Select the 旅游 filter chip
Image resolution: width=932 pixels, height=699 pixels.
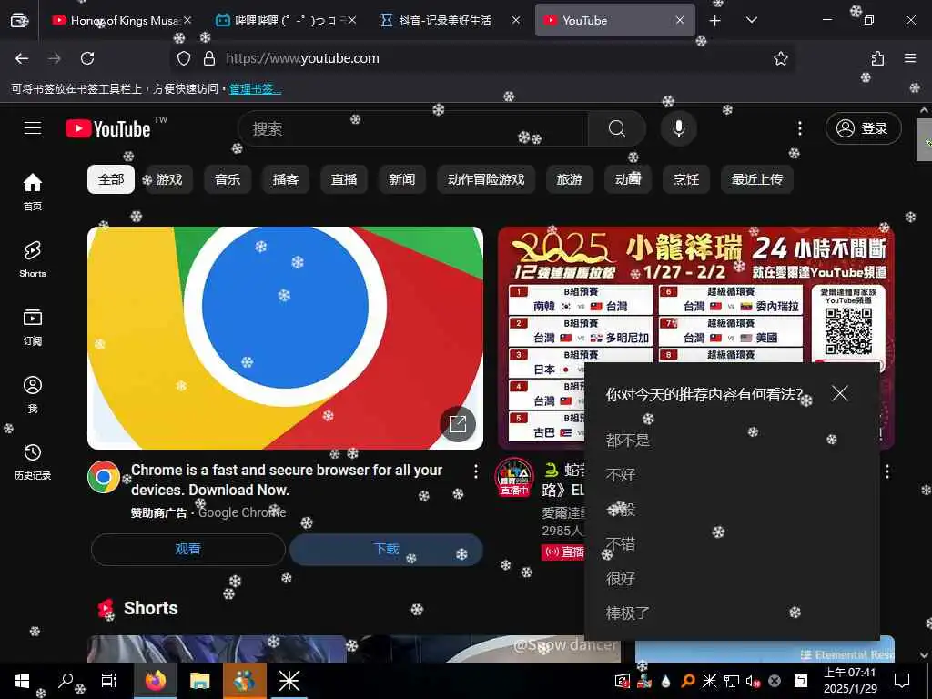570,179
